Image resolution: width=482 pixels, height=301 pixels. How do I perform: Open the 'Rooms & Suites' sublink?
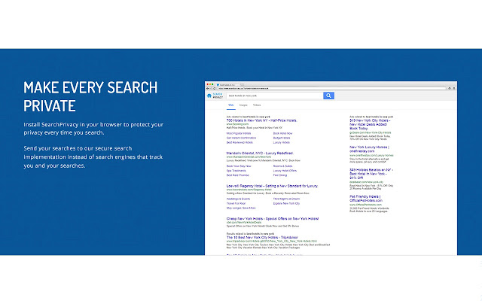[282, 166]
